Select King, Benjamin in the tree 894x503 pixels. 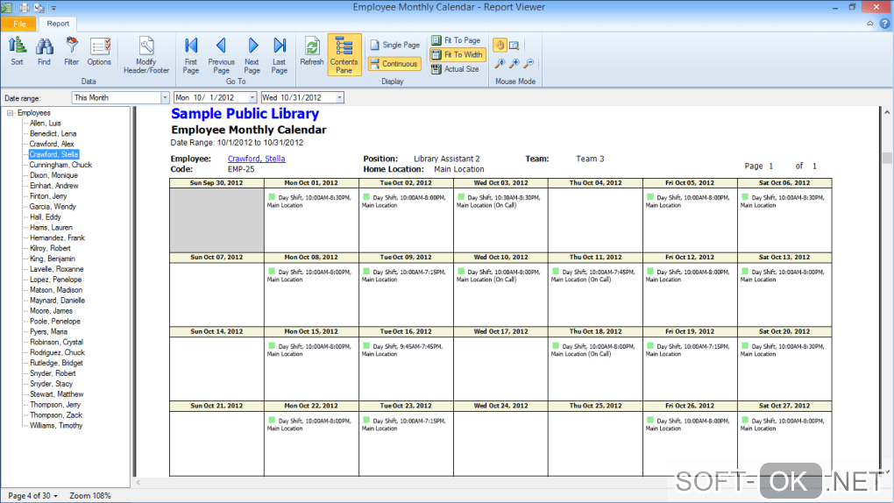pos(52,259)
